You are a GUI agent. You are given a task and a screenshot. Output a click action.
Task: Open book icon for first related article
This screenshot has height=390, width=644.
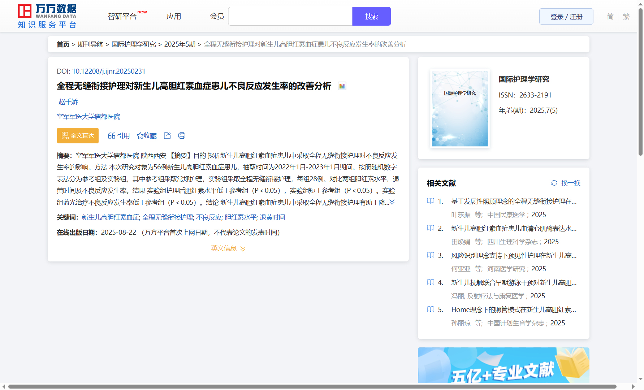(x=431, y=201)
